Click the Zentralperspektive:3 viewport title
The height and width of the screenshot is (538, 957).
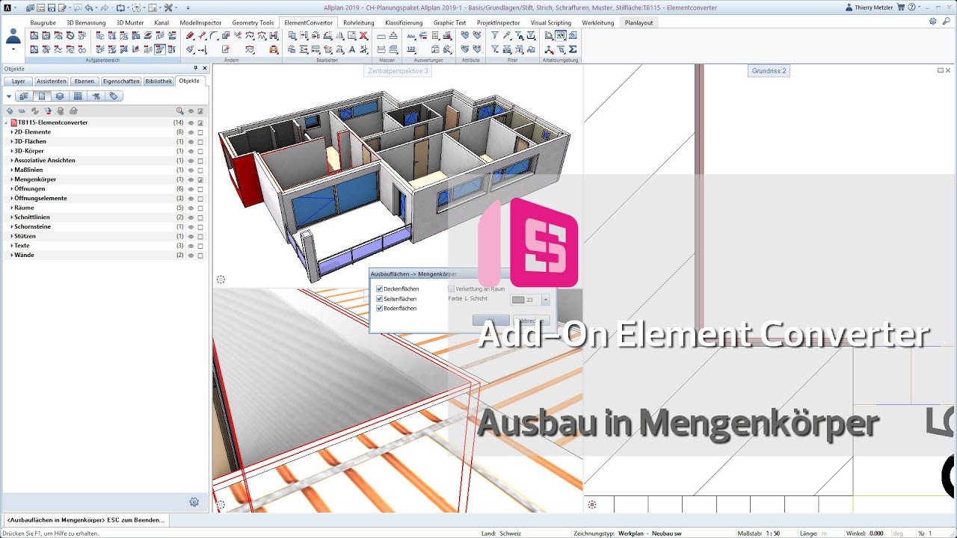(398, 71)
